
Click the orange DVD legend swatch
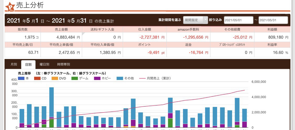[x=55, y=78]
